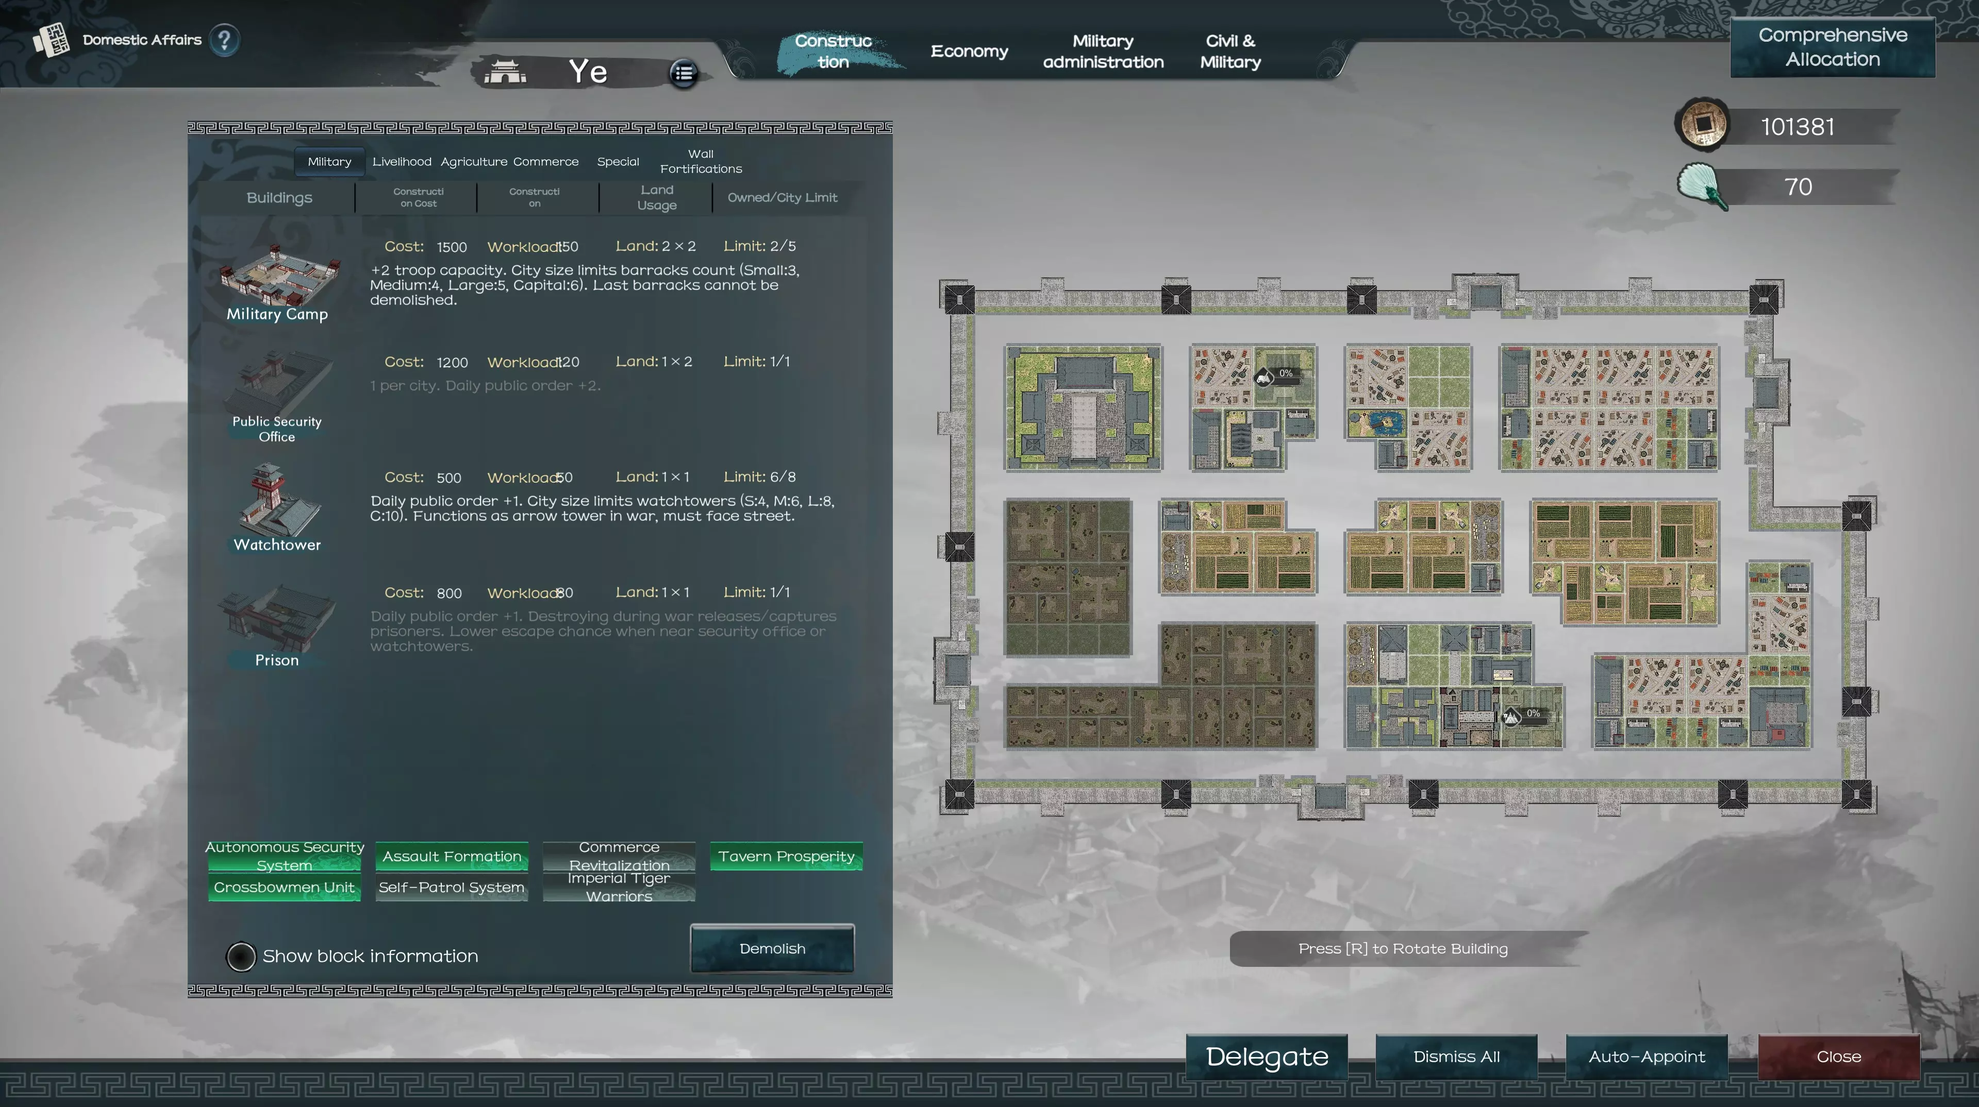The width and height of the screenshot is (1979, 1107).
Task: Toggle Show block information radio button
Action: (x=240, y=957)
